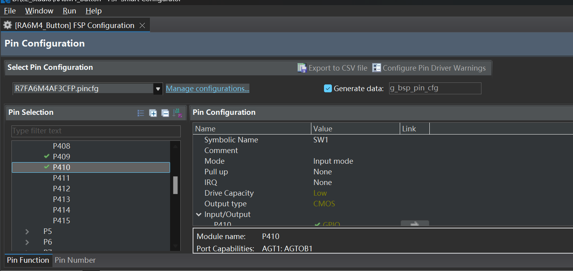Click the Output type value CMOS

click(324, 204)
